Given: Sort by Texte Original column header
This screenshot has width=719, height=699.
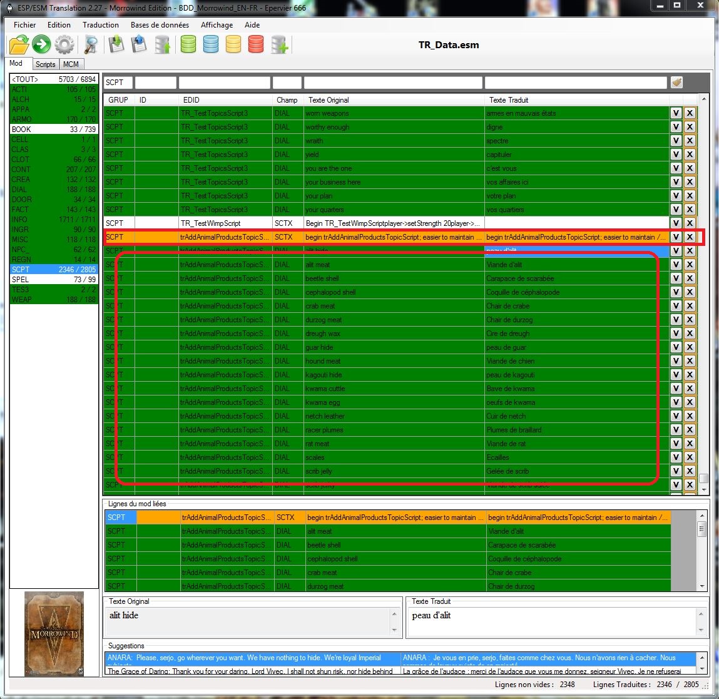Looking at the screenshot, I should [329, 100].
